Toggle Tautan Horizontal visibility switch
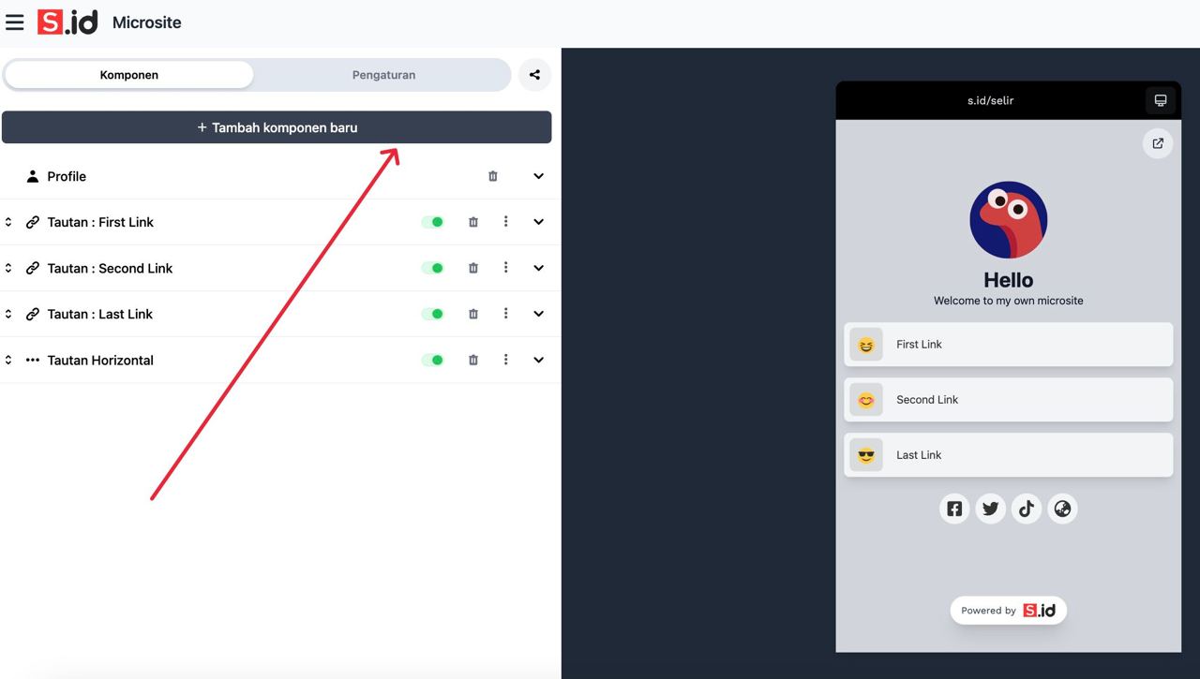 (433, 360)
